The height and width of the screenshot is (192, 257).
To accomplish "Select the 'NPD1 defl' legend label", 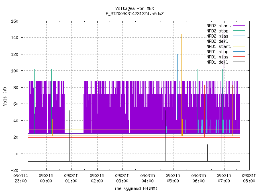I will tap(217, 62).
